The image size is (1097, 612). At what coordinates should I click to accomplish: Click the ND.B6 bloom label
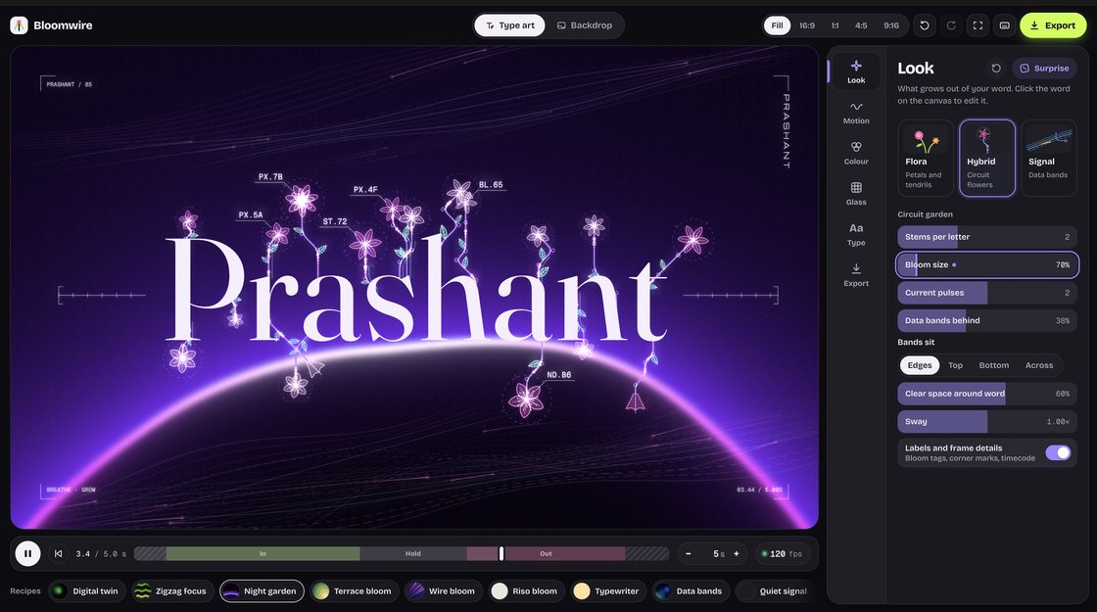[559, 375]
